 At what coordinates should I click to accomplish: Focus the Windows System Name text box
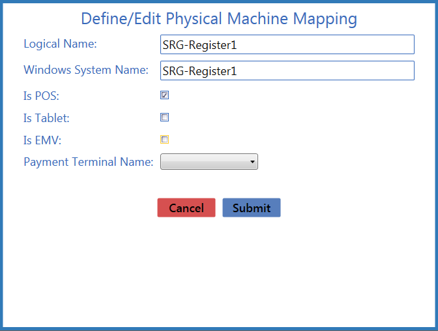[x=287, y=71]
